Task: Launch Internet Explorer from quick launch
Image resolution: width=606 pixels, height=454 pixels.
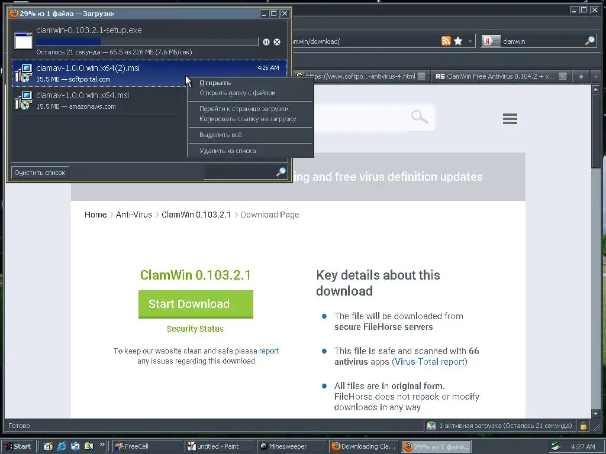Action: [x=62, y=446]
